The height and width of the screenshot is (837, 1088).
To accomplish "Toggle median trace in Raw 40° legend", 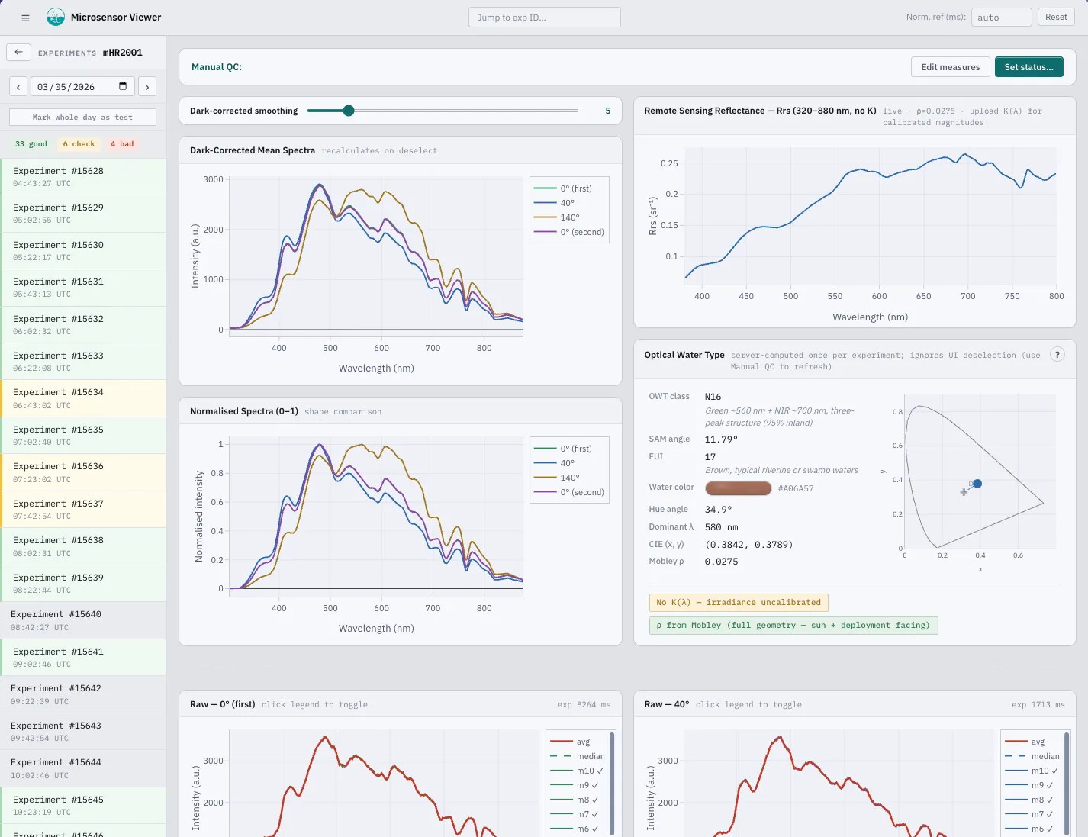I will coord(1032,756).
